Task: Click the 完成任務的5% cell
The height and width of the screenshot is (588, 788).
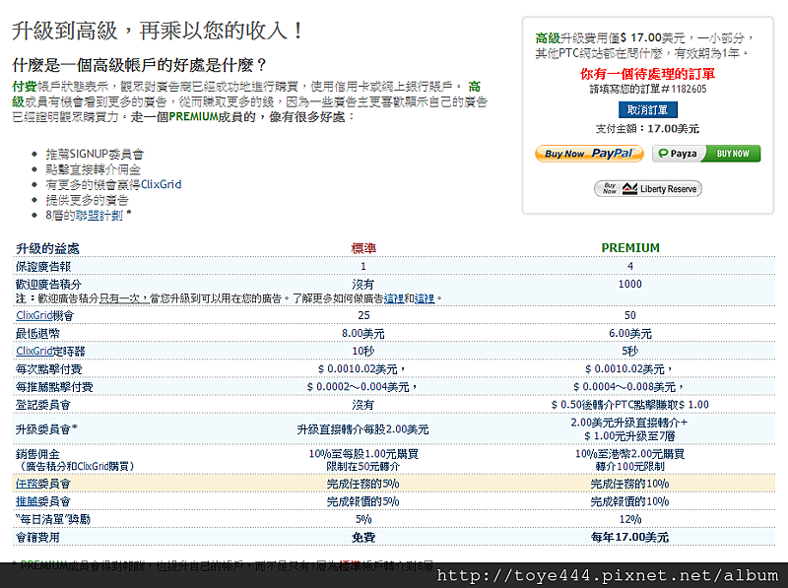Action: pyautogui.click(x=362, y=484)
